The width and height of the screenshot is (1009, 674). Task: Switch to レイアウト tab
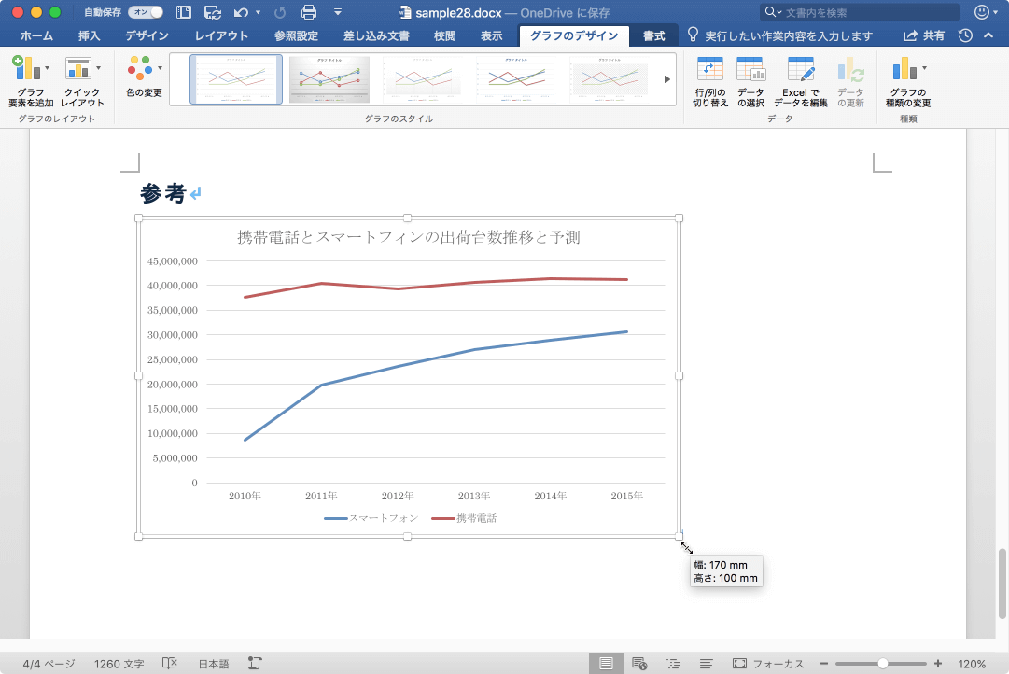coord(221,36)
